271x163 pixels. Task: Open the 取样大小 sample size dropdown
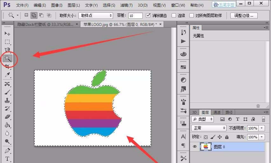96,15
